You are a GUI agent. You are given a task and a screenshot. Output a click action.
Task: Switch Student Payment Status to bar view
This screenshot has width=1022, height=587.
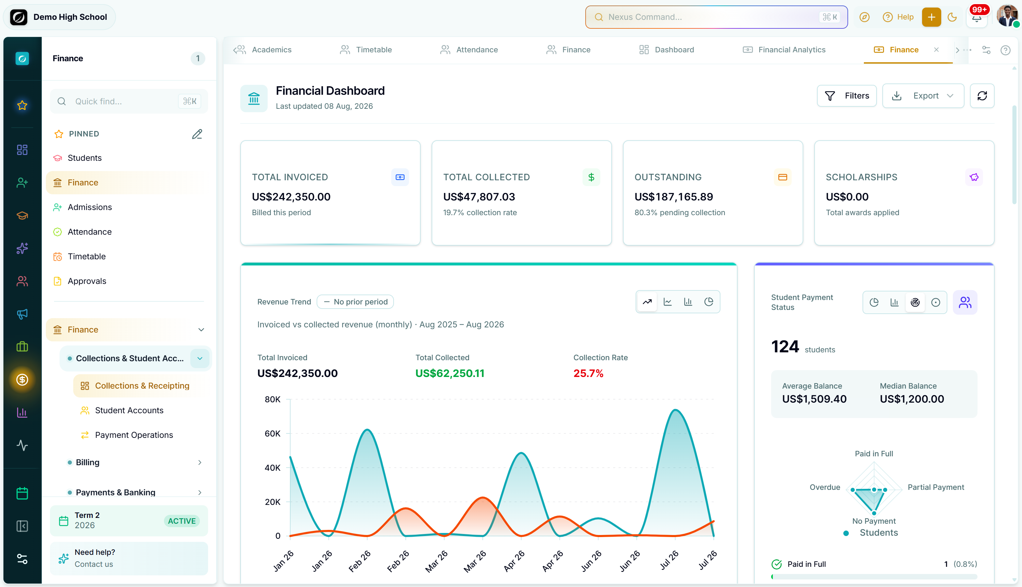pos(895,302)
